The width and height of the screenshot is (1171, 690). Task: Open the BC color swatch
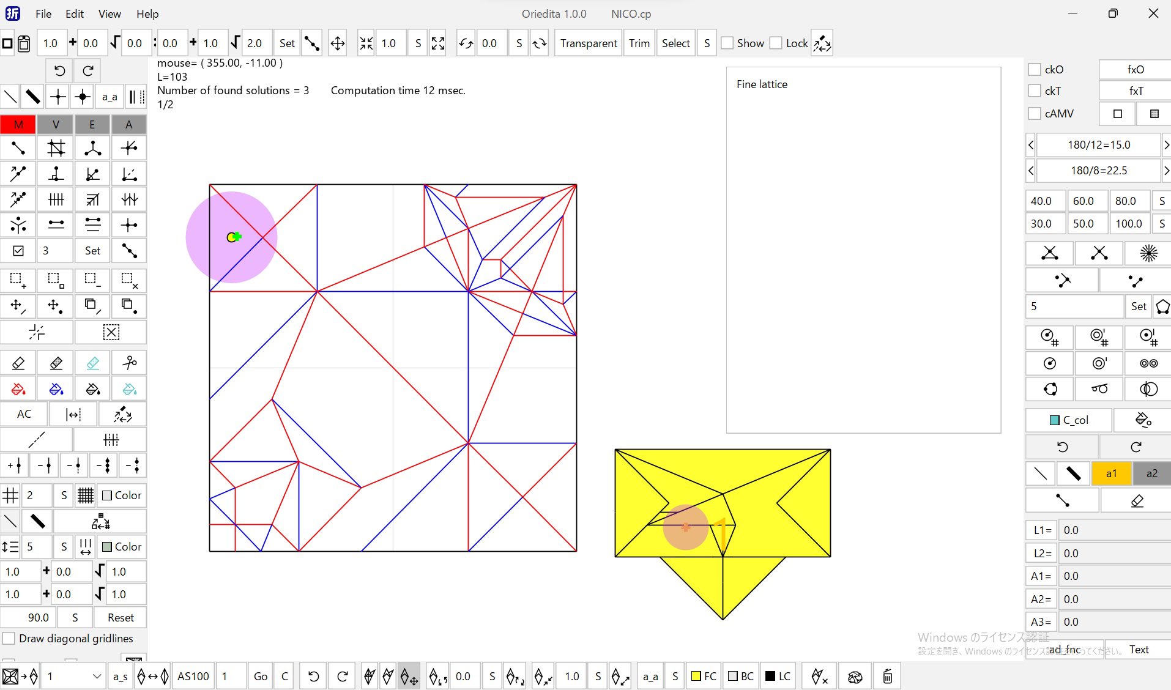[741, 677]
